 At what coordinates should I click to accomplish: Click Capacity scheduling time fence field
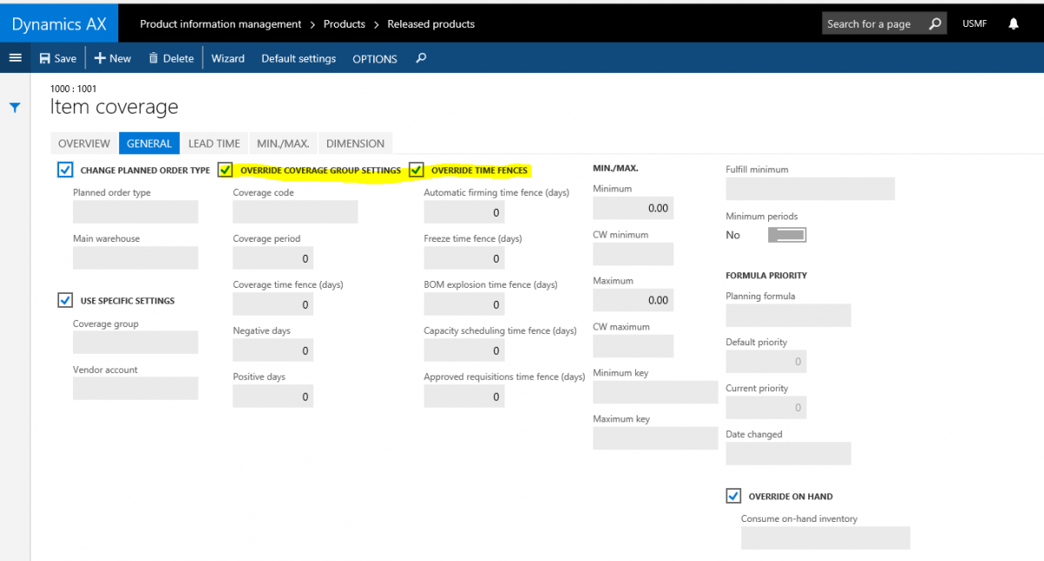465,351
